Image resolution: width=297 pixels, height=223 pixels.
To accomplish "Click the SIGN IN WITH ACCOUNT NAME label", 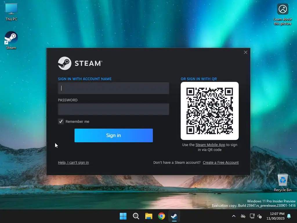I will (85, 79).
